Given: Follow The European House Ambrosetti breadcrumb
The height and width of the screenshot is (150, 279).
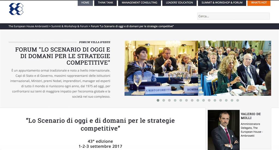Looking at the screenshot, I should tap(28, 26).
